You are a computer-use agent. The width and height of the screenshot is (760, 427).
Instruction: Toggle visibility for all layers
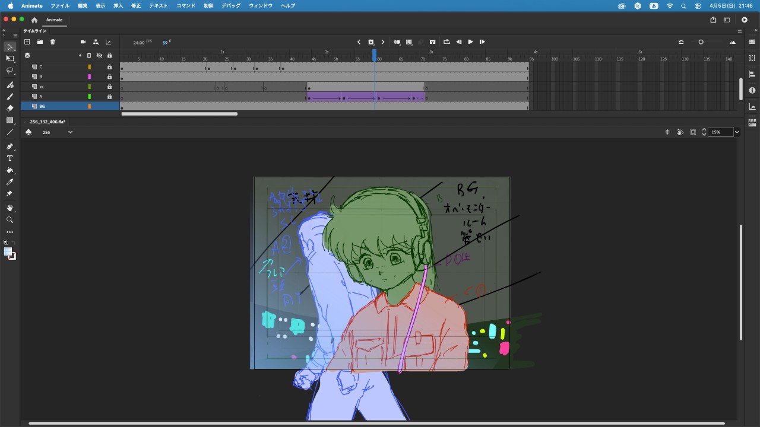click(99, 55)
